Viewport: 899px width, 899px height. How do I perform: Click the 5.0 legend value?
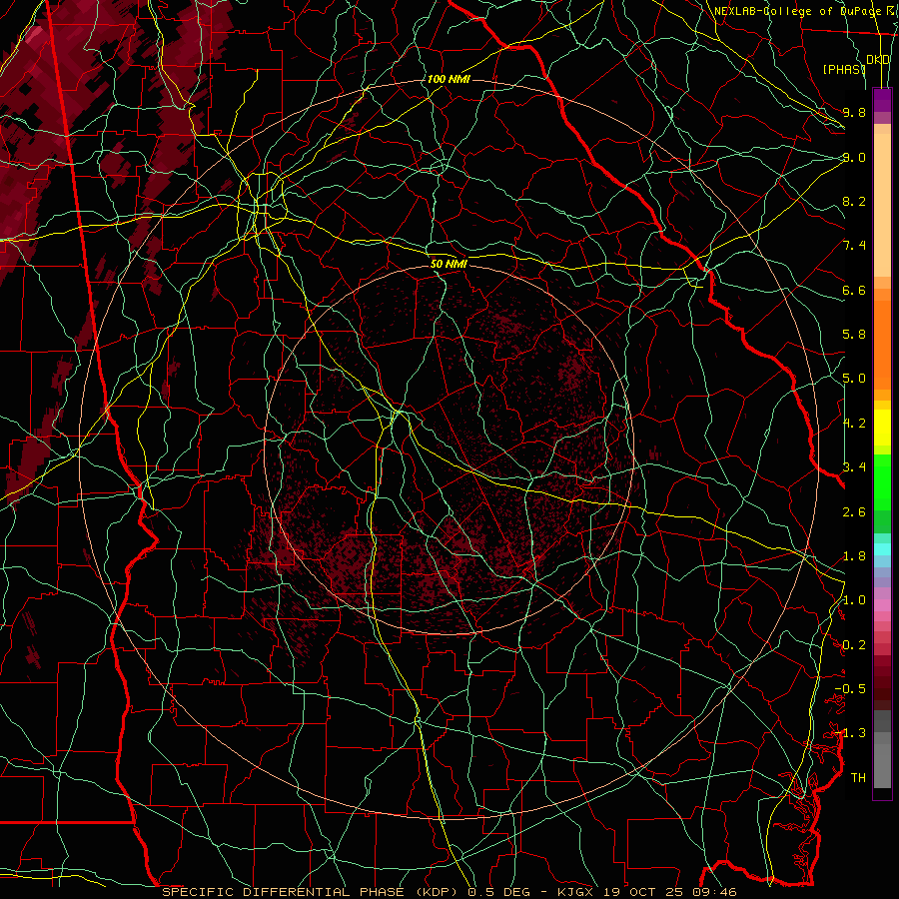click(x=854, y=379)
